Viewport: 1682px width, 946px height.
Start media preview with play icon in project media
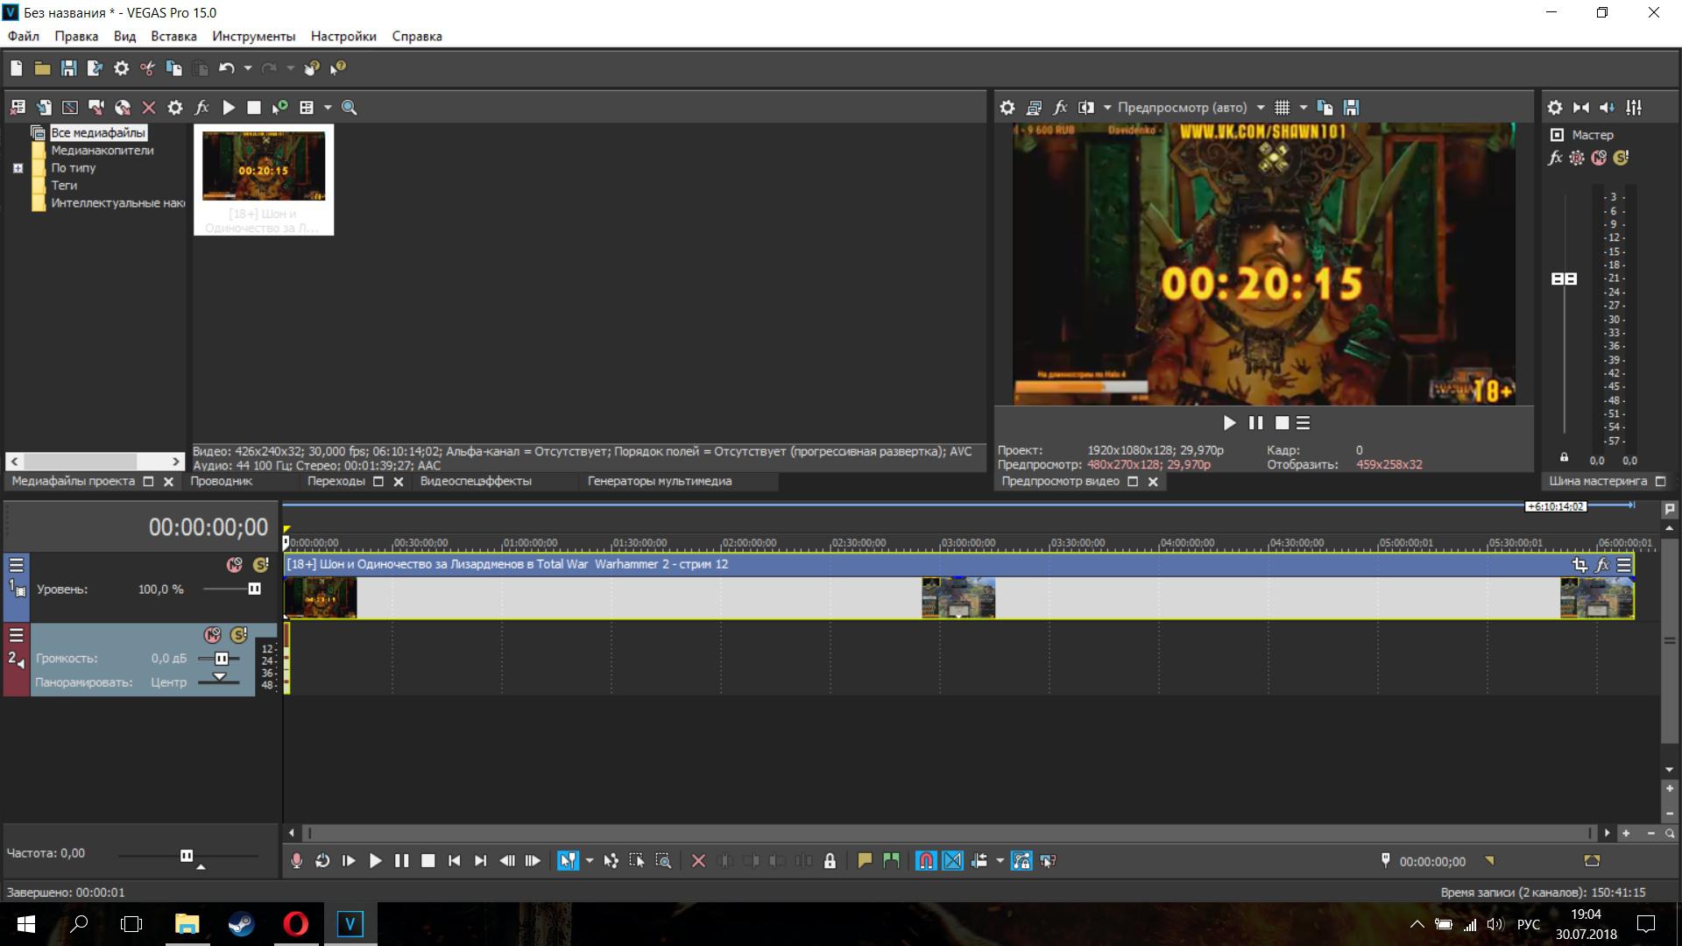click(229, 108)
